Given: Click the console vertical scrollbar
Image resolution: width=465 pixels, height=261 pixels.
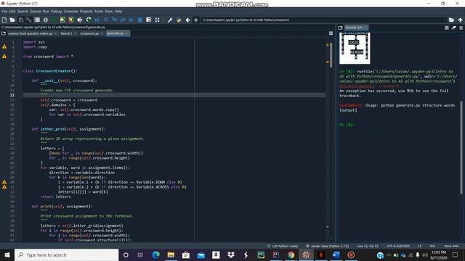Looking at the screenshot, I should [461, 148].
